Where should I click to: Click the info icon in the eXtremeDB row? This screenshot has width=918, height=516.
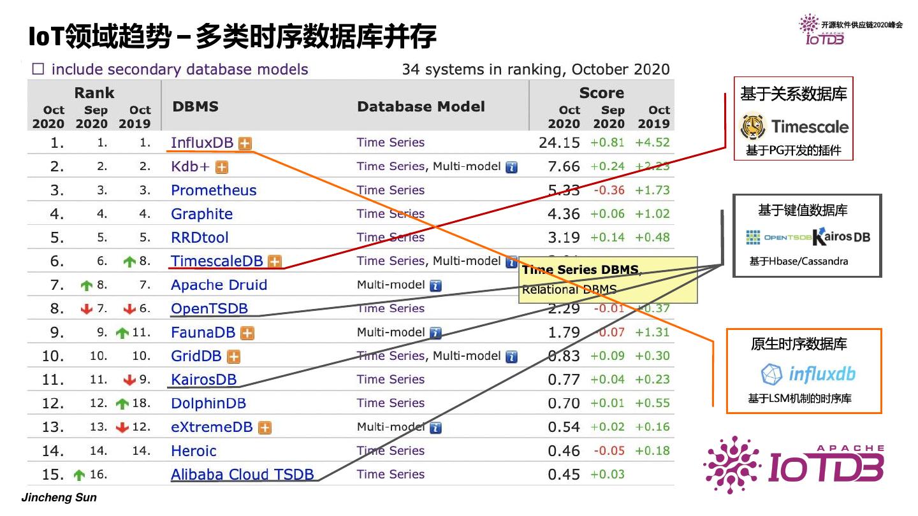pos(435,427)
